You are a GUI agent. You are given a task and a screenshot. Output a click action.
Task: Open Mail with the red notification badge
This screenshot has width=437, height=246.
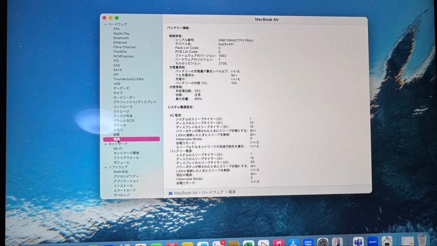pyautogui.click(x=217, y=243)
